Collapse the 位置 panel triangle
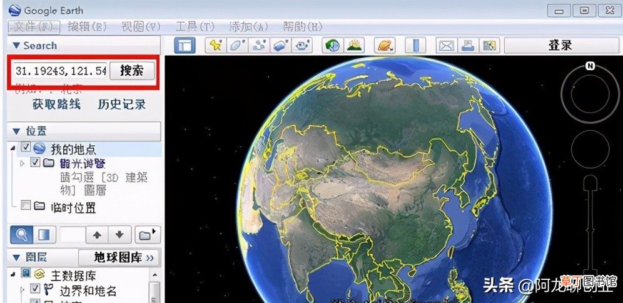Screen dimensions: 623x303 coord(16,131)
